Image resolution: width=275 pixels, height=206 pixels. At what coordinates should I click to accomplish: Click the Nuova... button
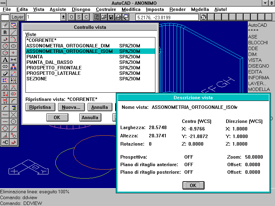(71, 107)
